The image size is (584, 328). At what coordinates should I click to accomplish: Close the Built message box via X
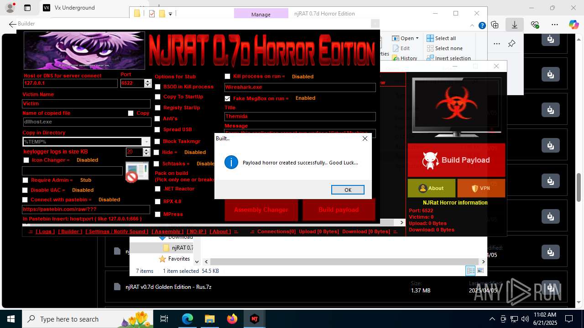(x=365, y=138)
